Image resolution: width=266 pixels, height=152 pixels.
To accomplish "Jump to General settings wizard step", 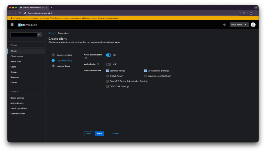I will (x=64, y=55).
